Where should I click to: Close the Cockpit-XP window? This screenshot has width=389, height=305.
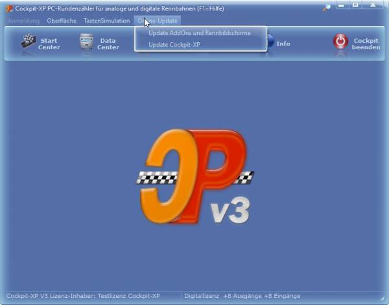click(x=373, y=5)
